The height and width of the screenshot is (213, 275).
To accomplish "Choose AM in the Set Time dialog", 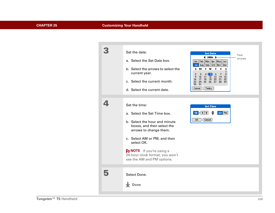I will tap(220, 113).
